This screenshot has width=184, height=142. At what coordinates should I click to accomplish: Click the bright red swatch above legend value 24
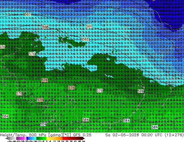pyautogui.click(x=63, y=138)
